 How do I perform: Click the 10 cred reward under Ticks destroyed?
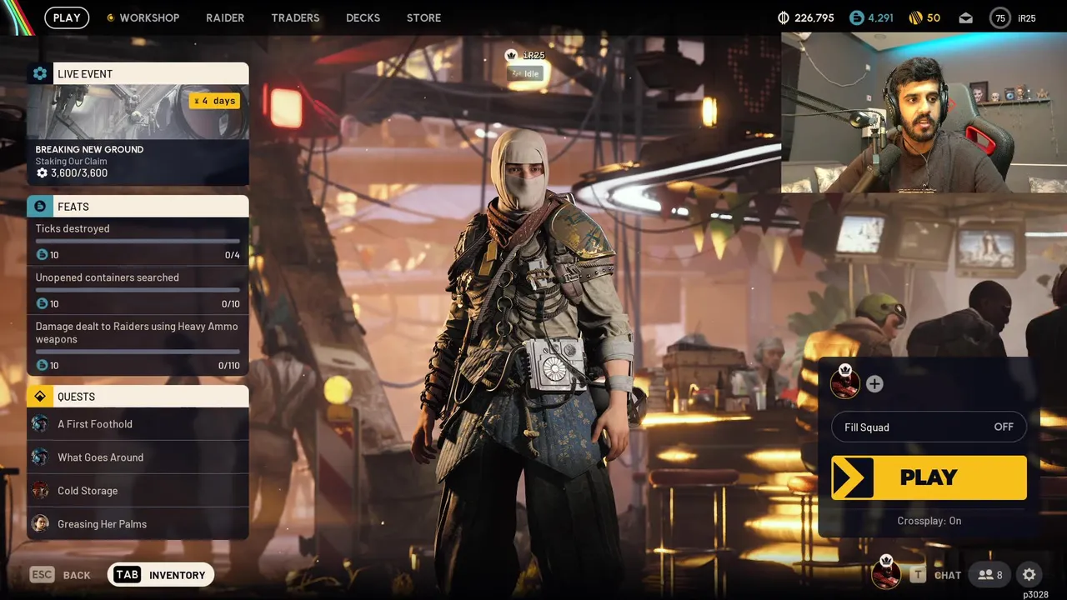tap(48, 255)
